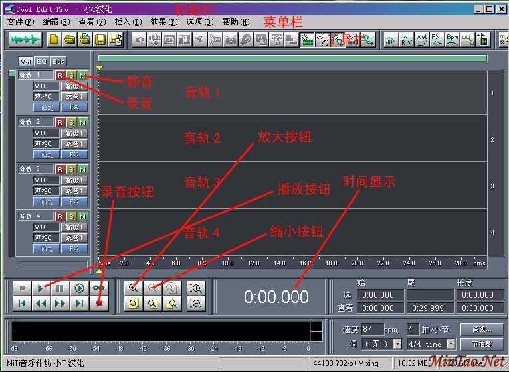The height and width of the screenshot is (372, 509).
Task: Click the Play Looped button
Action: [x=99, y=288]
